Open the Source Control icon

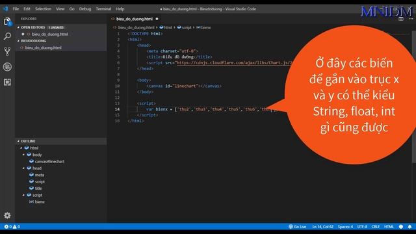pyautogui.click(x=7, y=51)
